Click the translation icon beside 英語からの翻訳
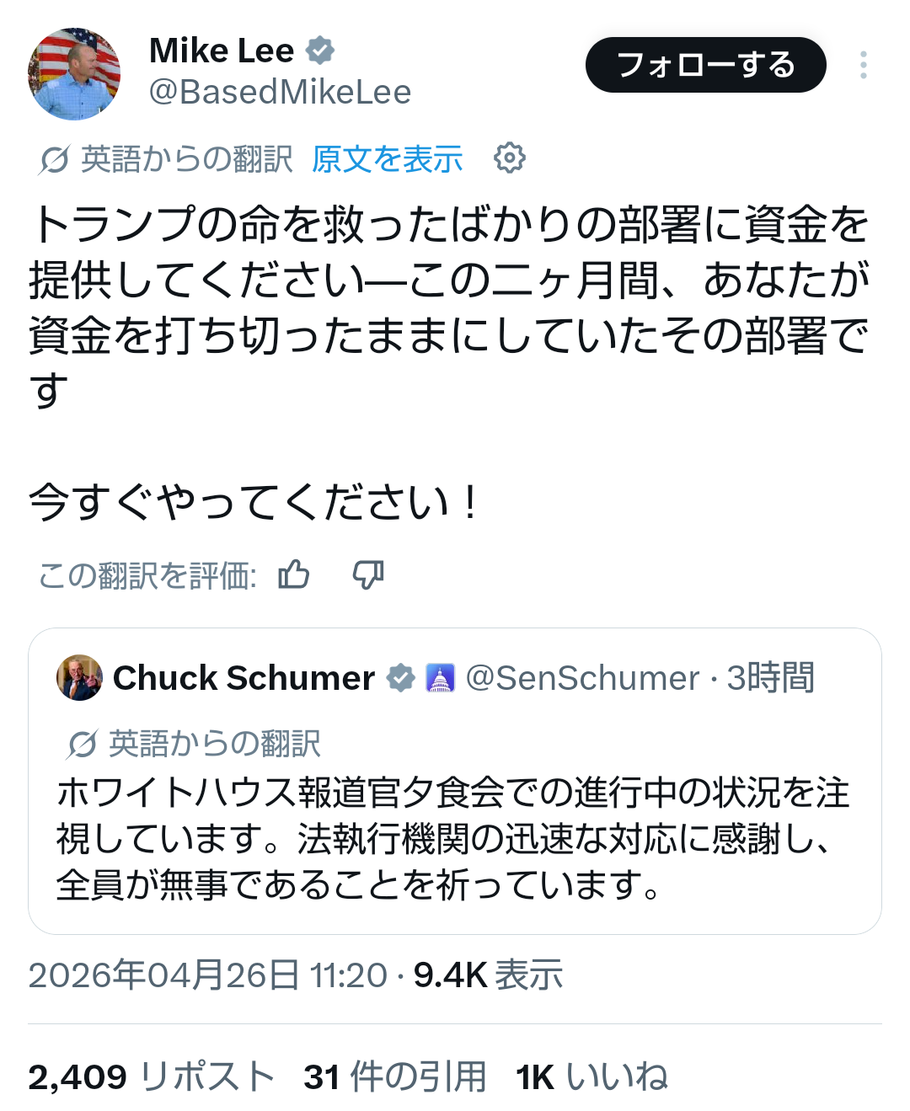Image resolution: width=910 pixels, height=1111 pixels. pos(54,159)
